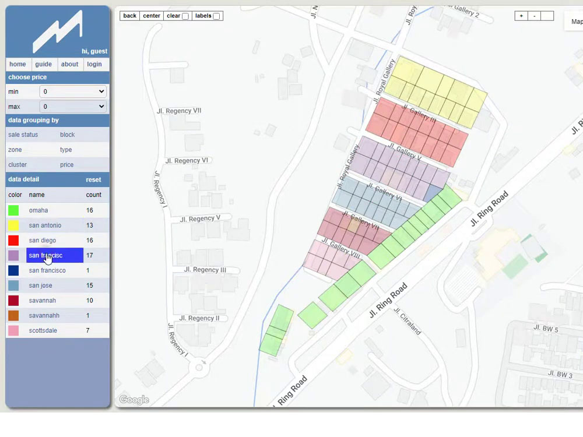Image resolution: width=583 pixels, height=437 pixels.
Task: Toggle the labels checkbox
Action: (216, 16)
